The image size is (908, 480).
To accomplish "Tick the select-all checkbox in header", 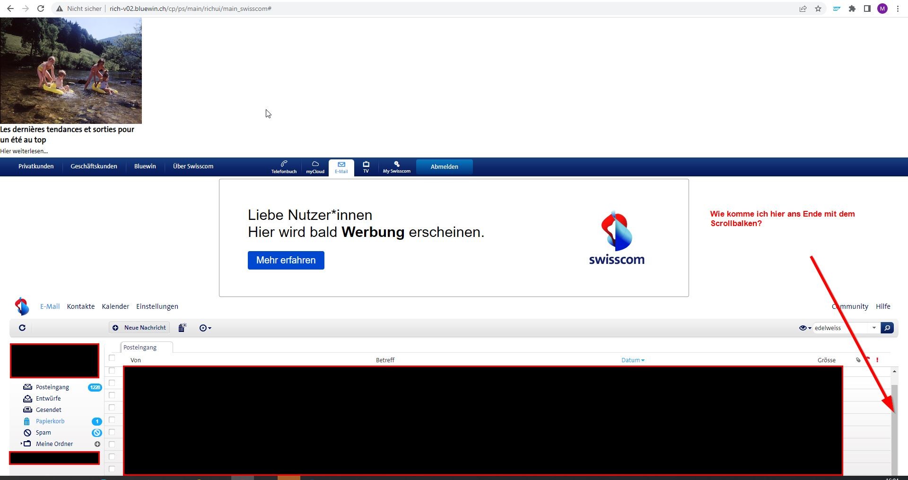I will (x=112, y=358).
